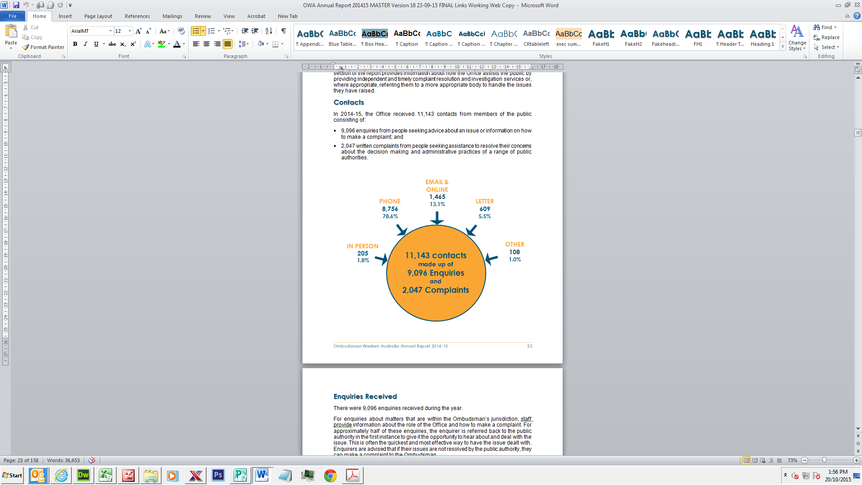The width and height of the screenshot is (862, 485).
Task: Click the Shrink Font icon
Action: (x=148, y=31)
